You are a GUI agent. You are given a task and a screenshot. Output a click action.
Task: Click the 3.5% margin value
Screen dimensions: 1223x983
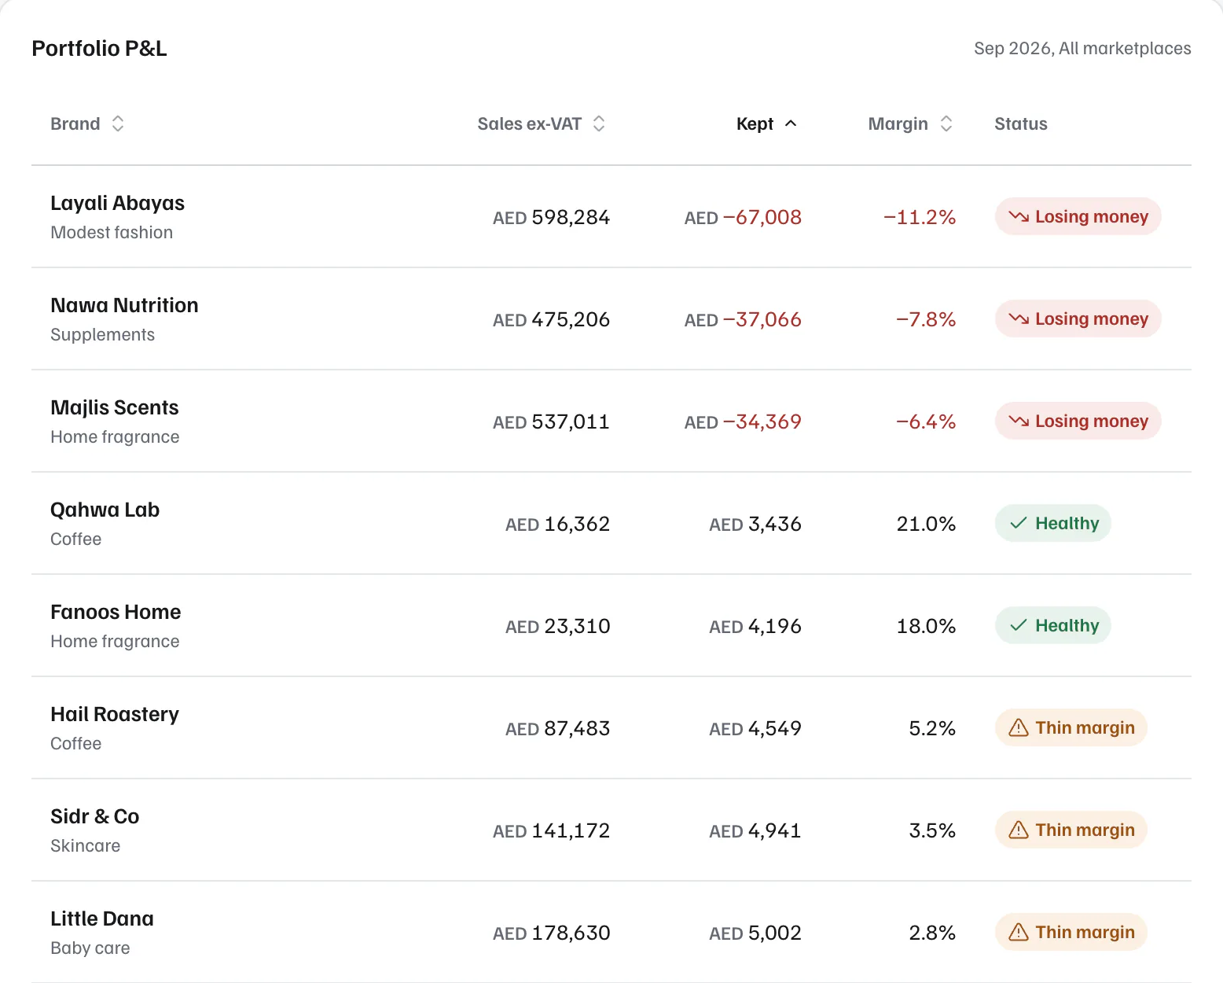click(932, 830)
